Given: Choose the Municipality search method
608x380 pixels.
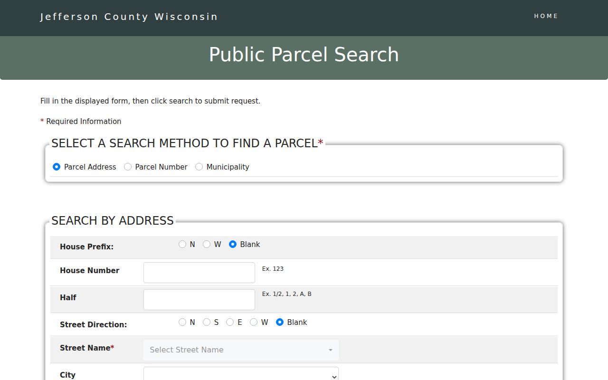Looking at the screenshot, I should click(199, 167).
